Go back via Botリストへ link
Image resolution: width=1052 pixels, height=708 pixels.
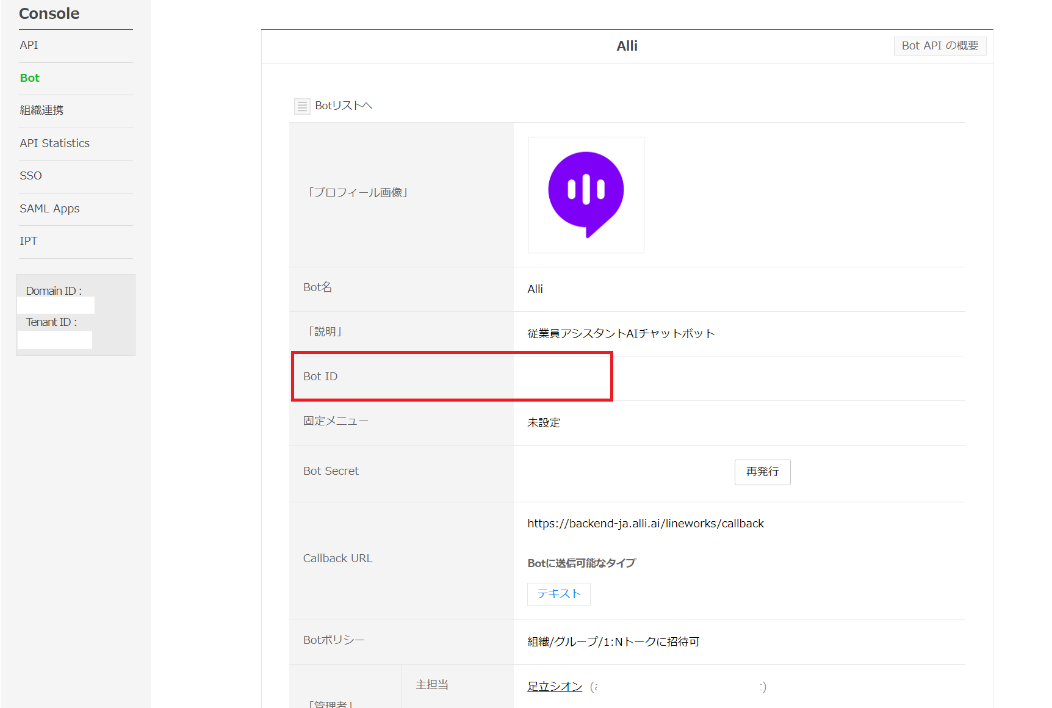[343, 106]
